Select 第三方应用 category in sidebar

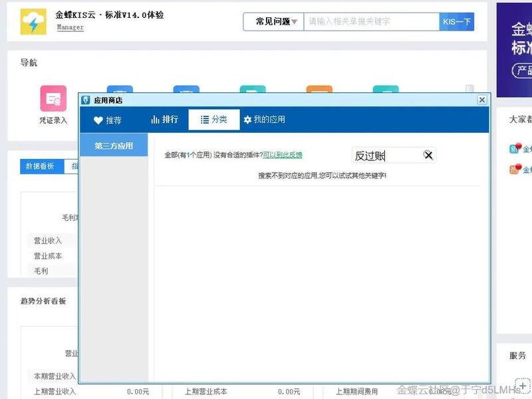[x=114, y=146]
